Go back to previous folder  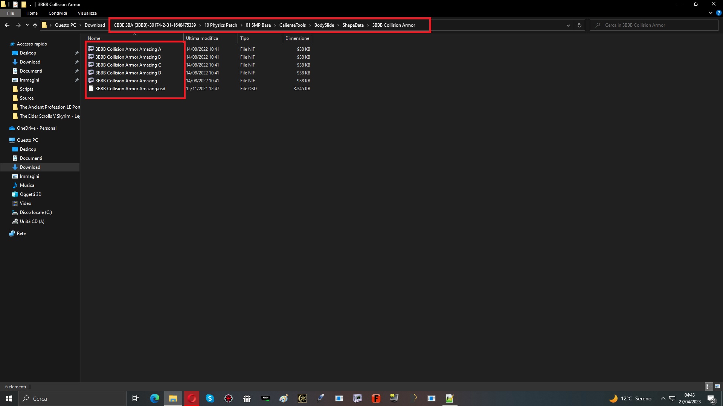coord(7,25)
